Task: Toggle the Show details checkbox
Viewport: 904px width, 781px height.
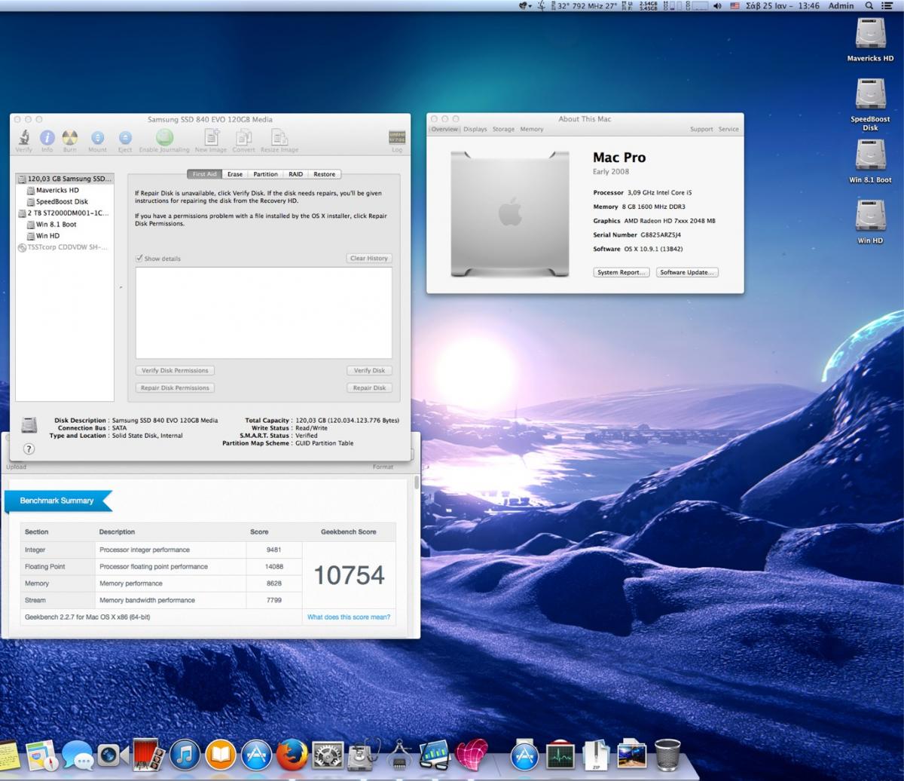Action: click(139, 259)
